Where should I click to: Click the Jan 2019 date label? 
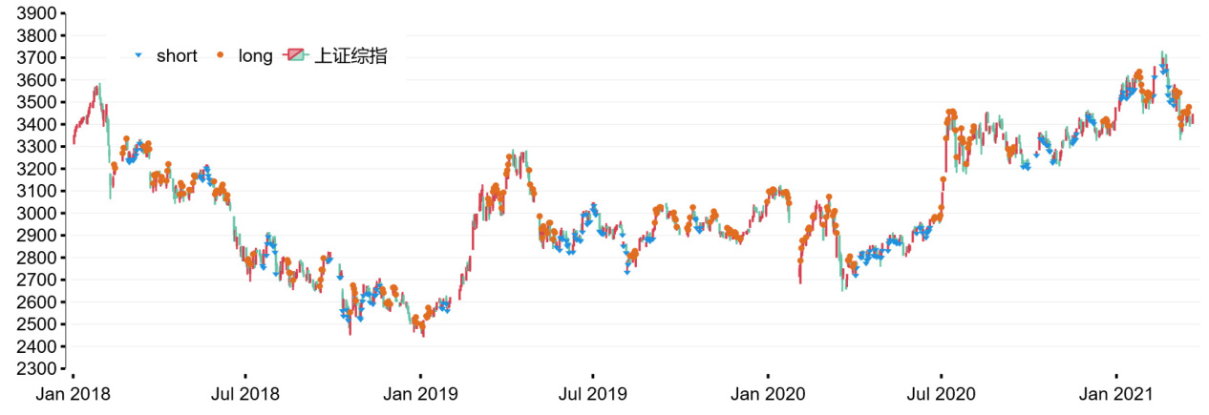(420, 393)
